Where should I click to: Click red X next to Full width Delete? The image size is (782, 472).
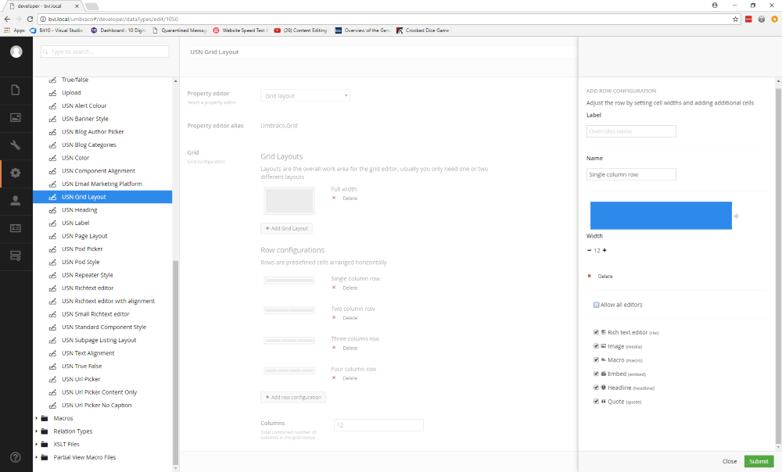click(334, 198)
